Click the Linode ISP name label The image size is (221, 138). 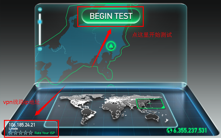tap(13, 129)
